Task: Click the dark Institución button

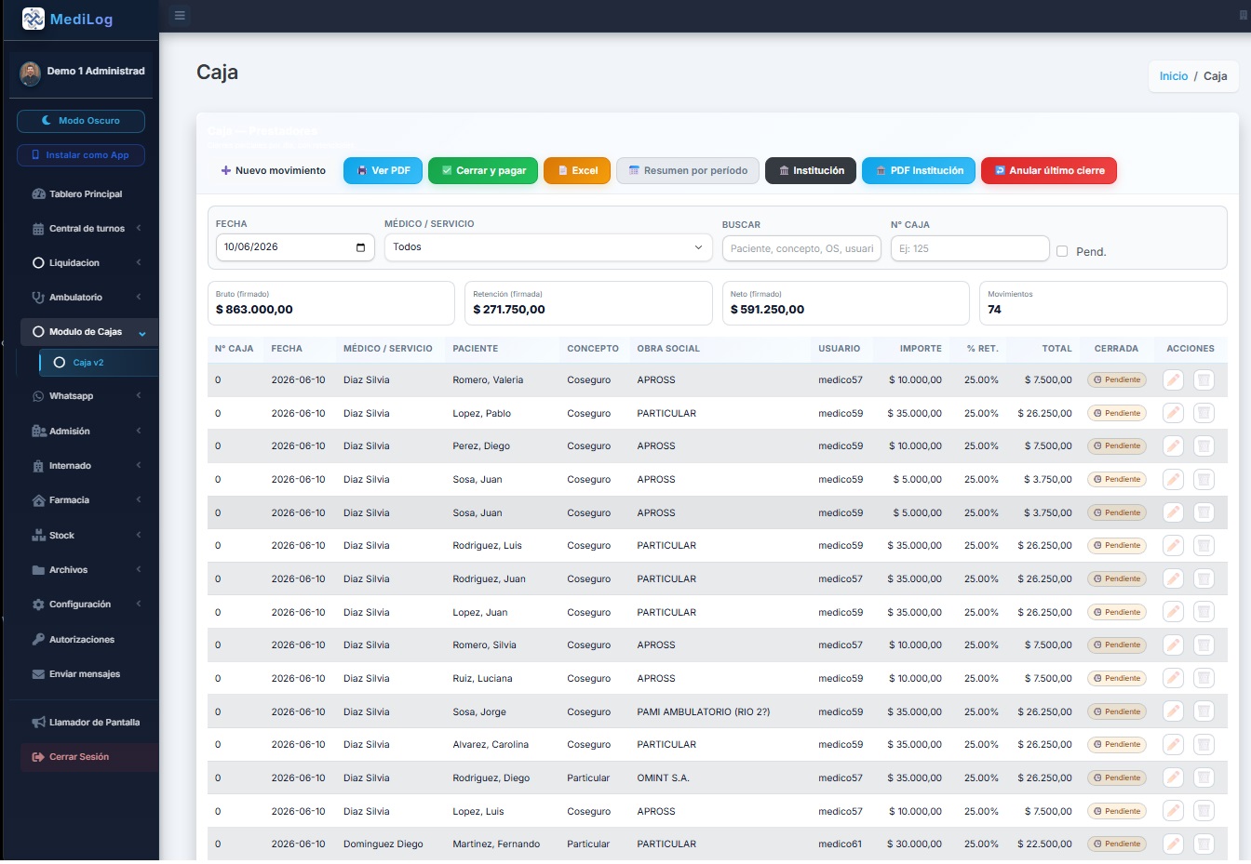Action: point(811,171)
